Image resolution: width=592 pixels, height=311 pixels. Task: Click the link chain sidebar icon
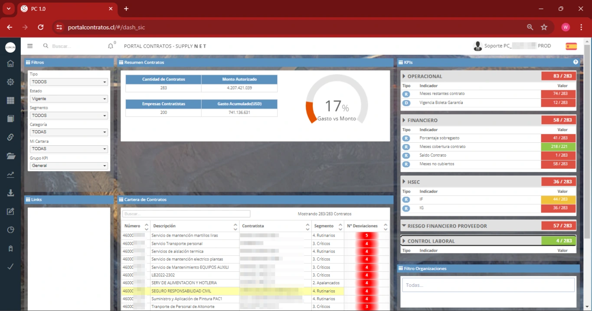[10, 137]
